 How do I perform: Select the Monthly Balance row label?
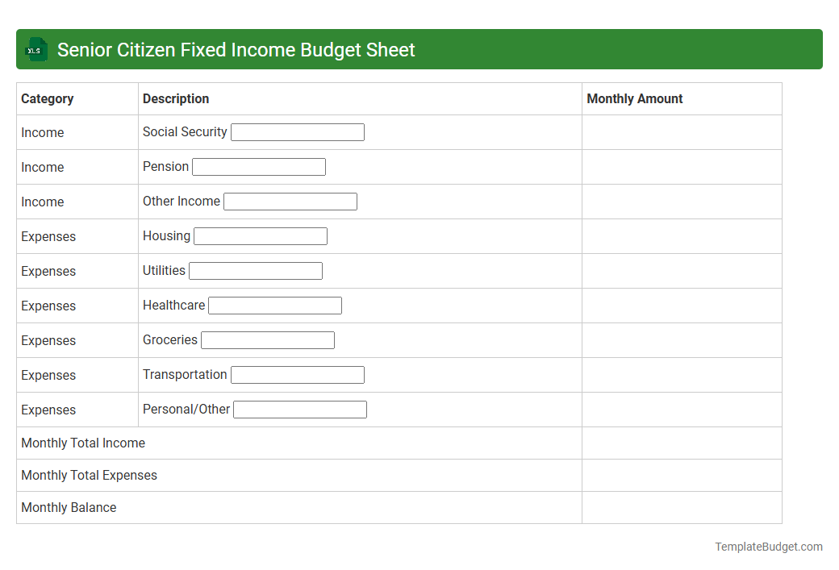click(x=68, y=507)
